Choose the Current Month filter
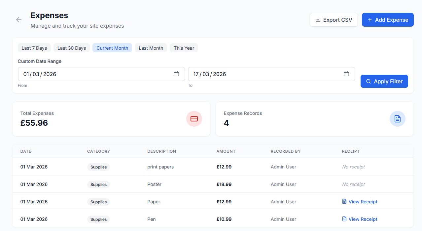 coord(112,48)
